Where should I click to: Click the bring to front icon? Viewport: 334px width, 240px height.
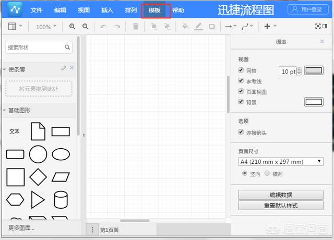(154, 27)
